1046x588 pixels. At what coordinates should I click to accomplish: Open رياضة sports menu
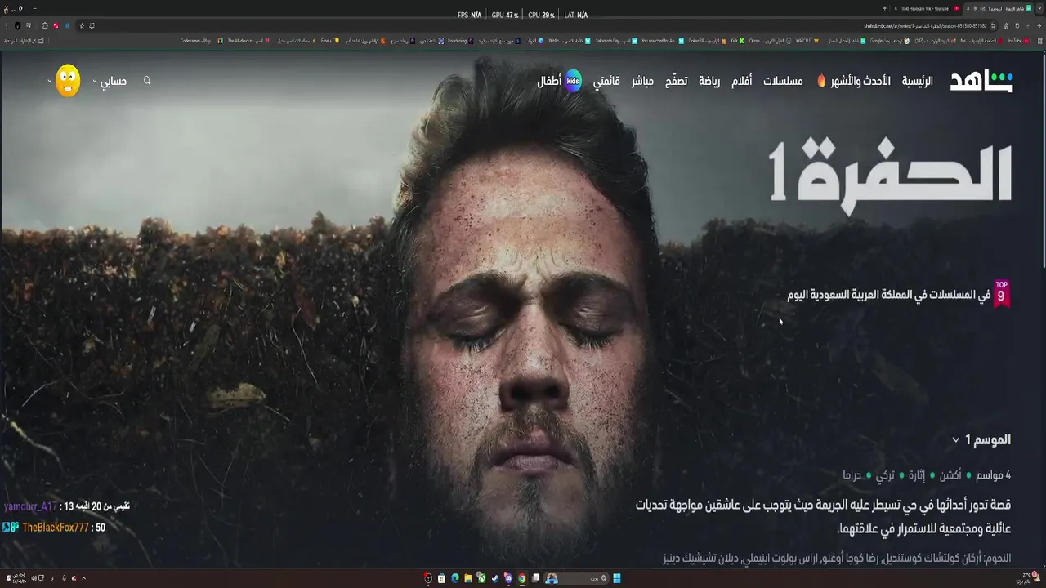tap(709, 81)
